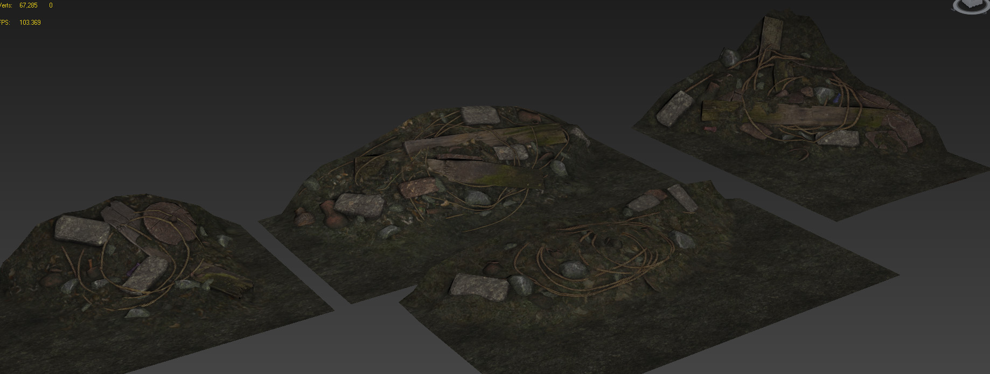Image resolution: width=990 pixels, height=374 pixels.
Task: Select the two stone bricks at front-right pile's back edge
Action: click(x=664, y=198)
